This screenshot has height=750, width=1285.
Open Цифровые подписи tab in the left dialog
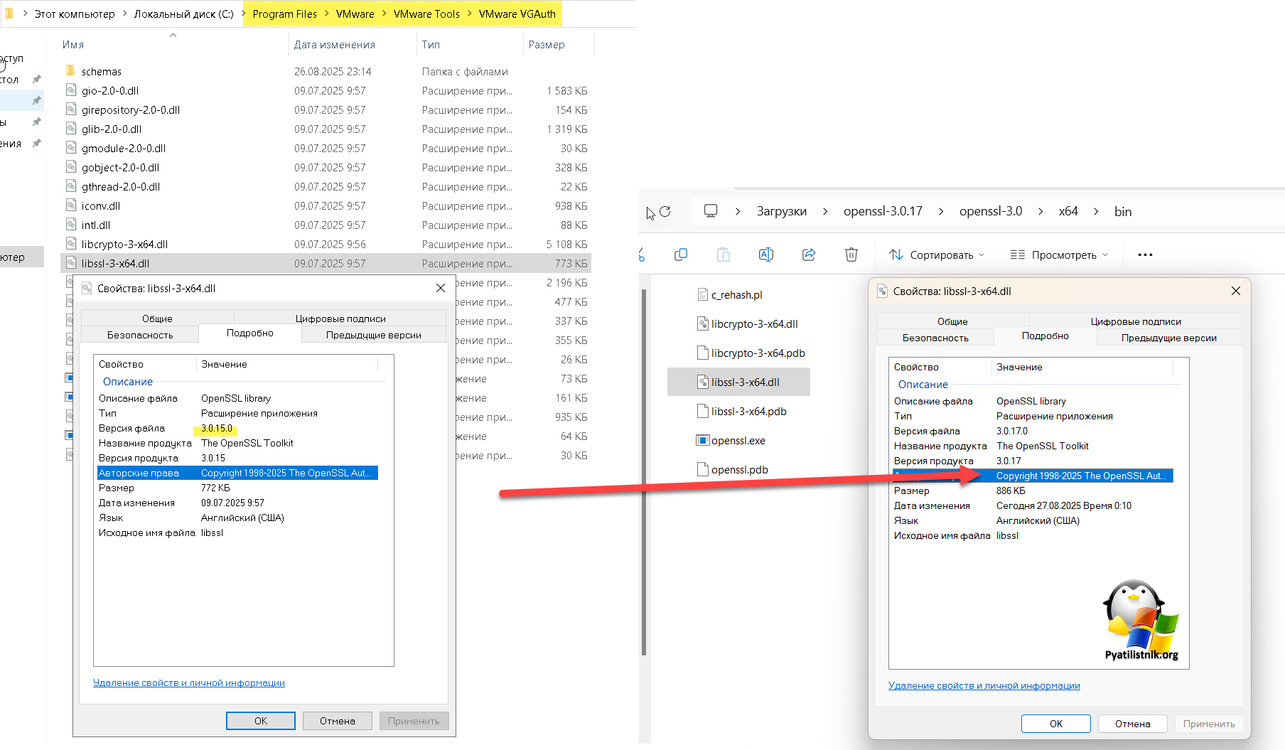click(340, 318)
